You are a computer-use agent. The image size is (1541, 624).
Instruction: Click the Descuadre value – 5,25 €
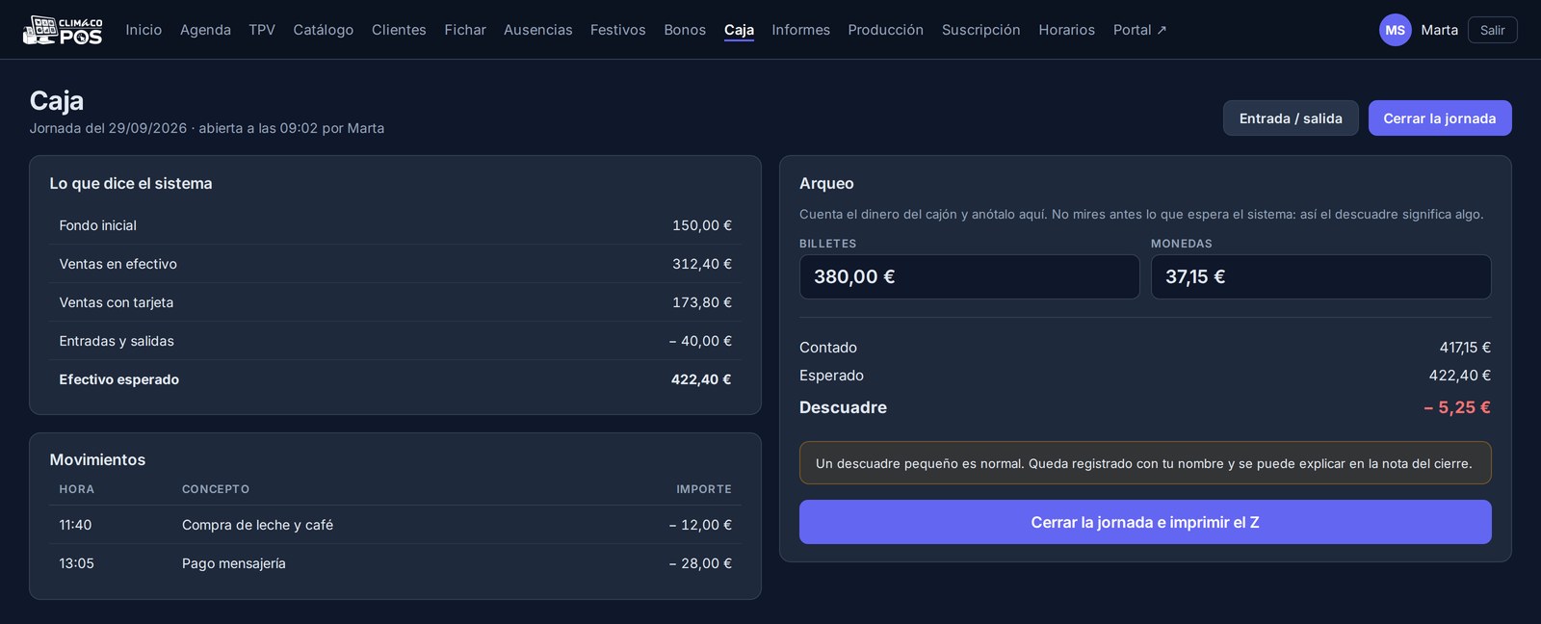1457,407
